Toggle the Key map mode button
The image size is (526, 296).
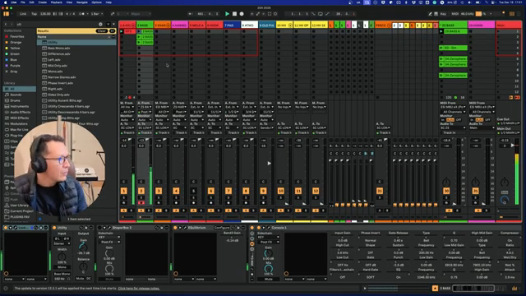pos(443,14)
